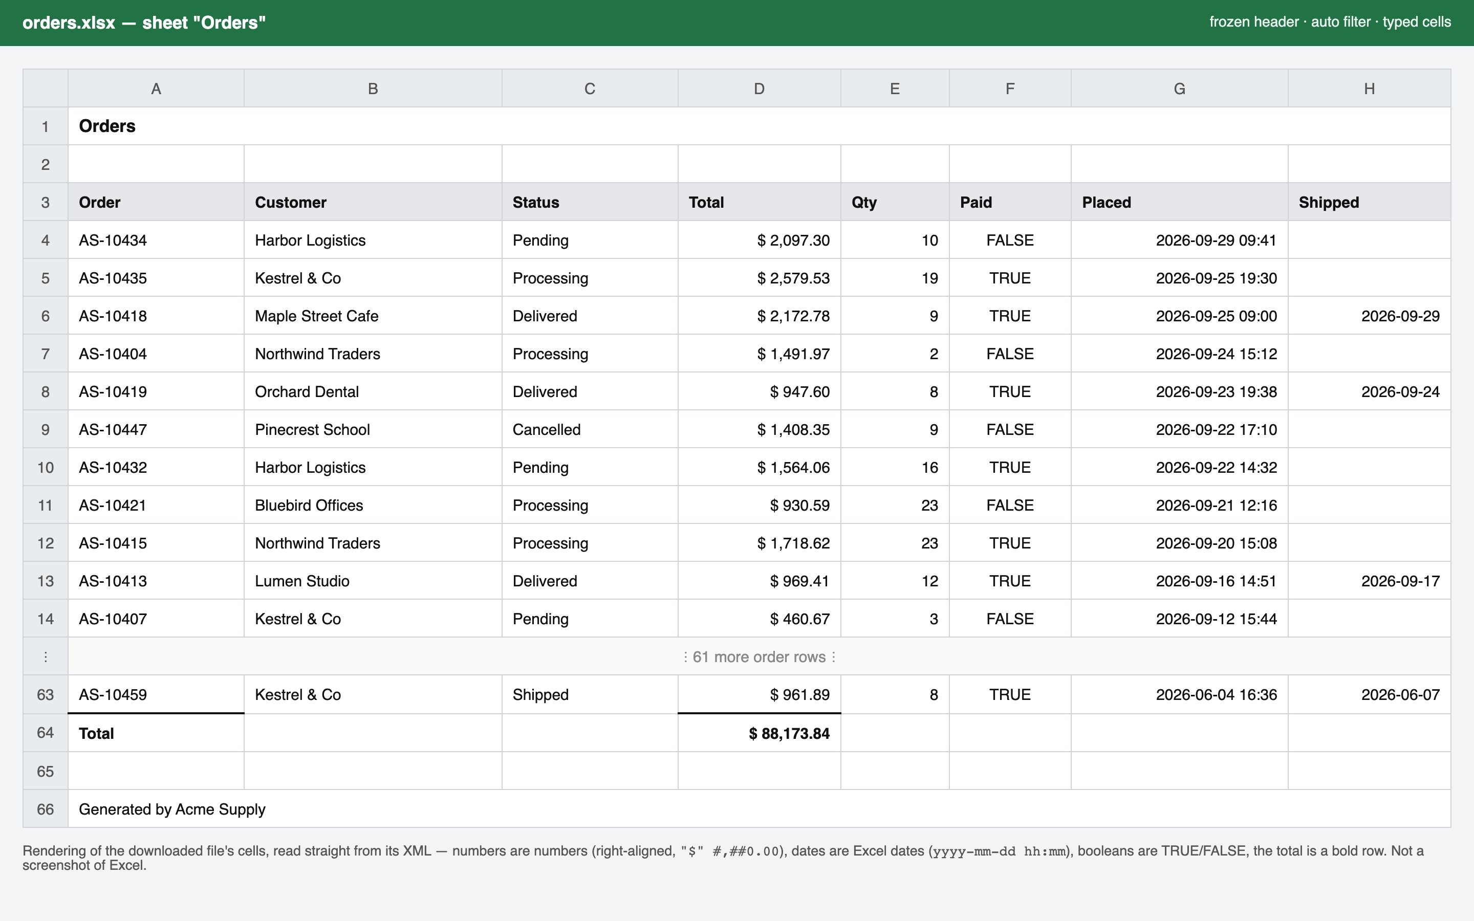Image resolution: width=1474 pixels, height=921 pixels.
Task: Click customer cell Lumen Studio
Action: coord(373,581)
